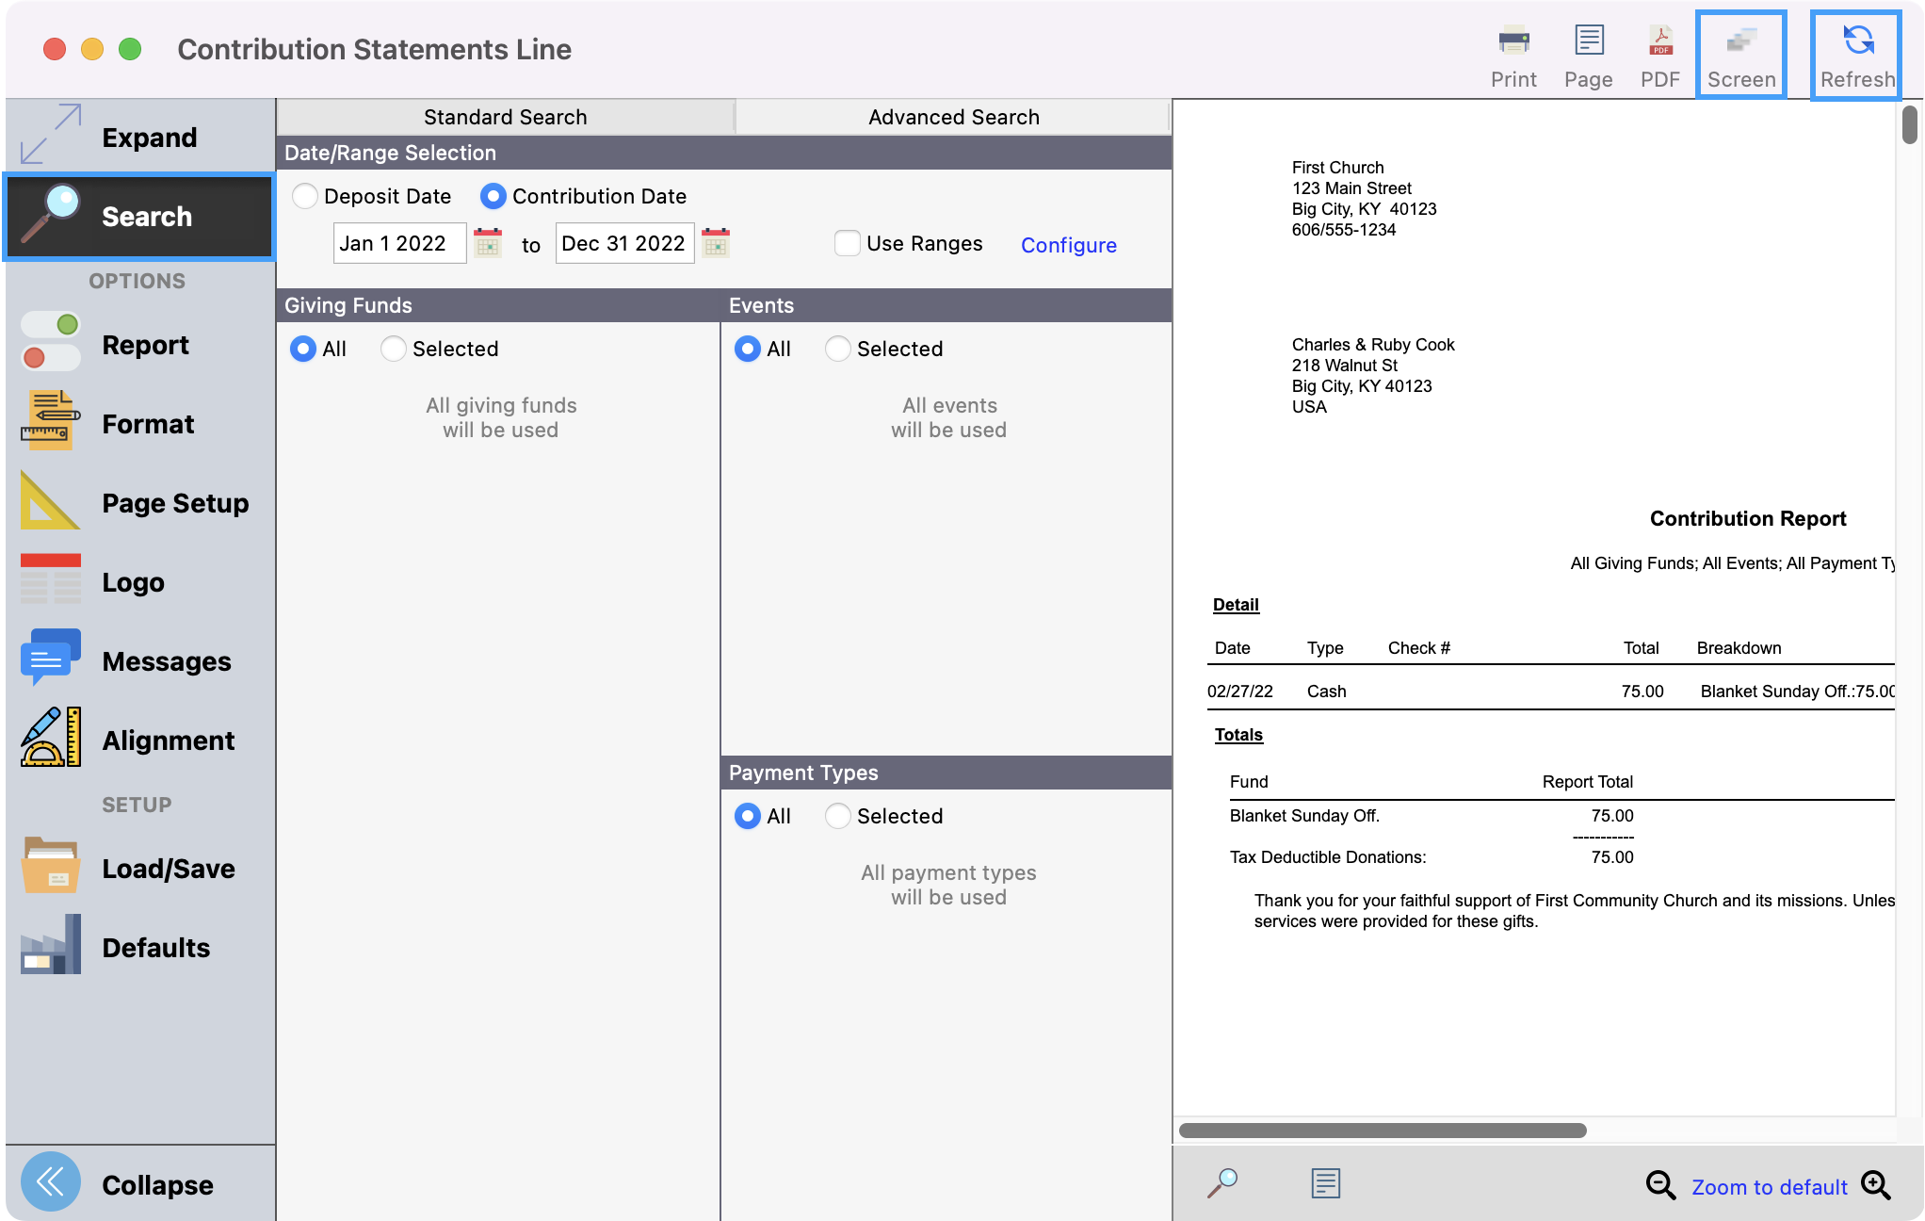
Task: Click the Print toolbar icon
Action: (x=1512, y=55)
